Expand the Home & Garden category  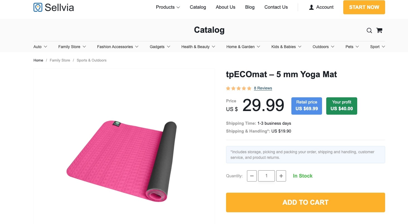pyautogui.click(x=243, y=47)
